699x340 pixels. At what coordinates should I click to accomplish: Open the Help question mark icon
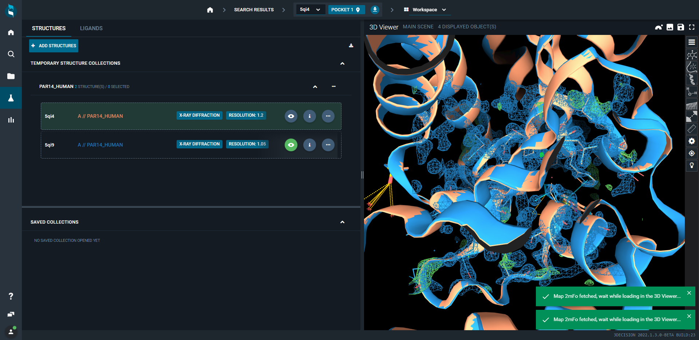[11, 296]
